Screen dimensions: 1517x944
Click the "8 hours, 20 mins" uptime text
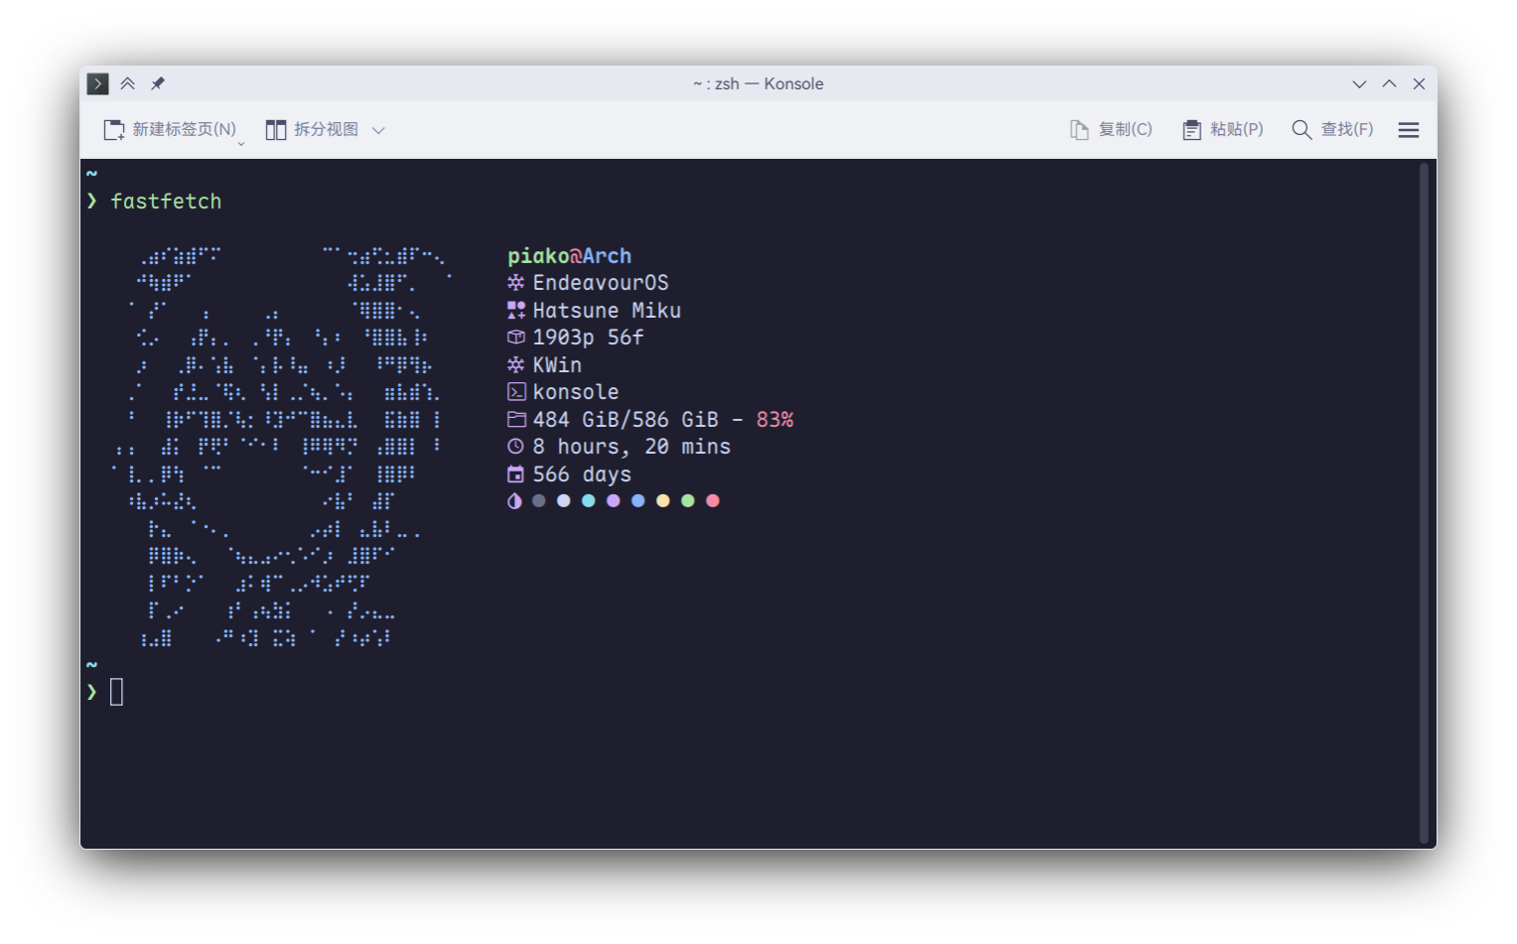[631, 447]
